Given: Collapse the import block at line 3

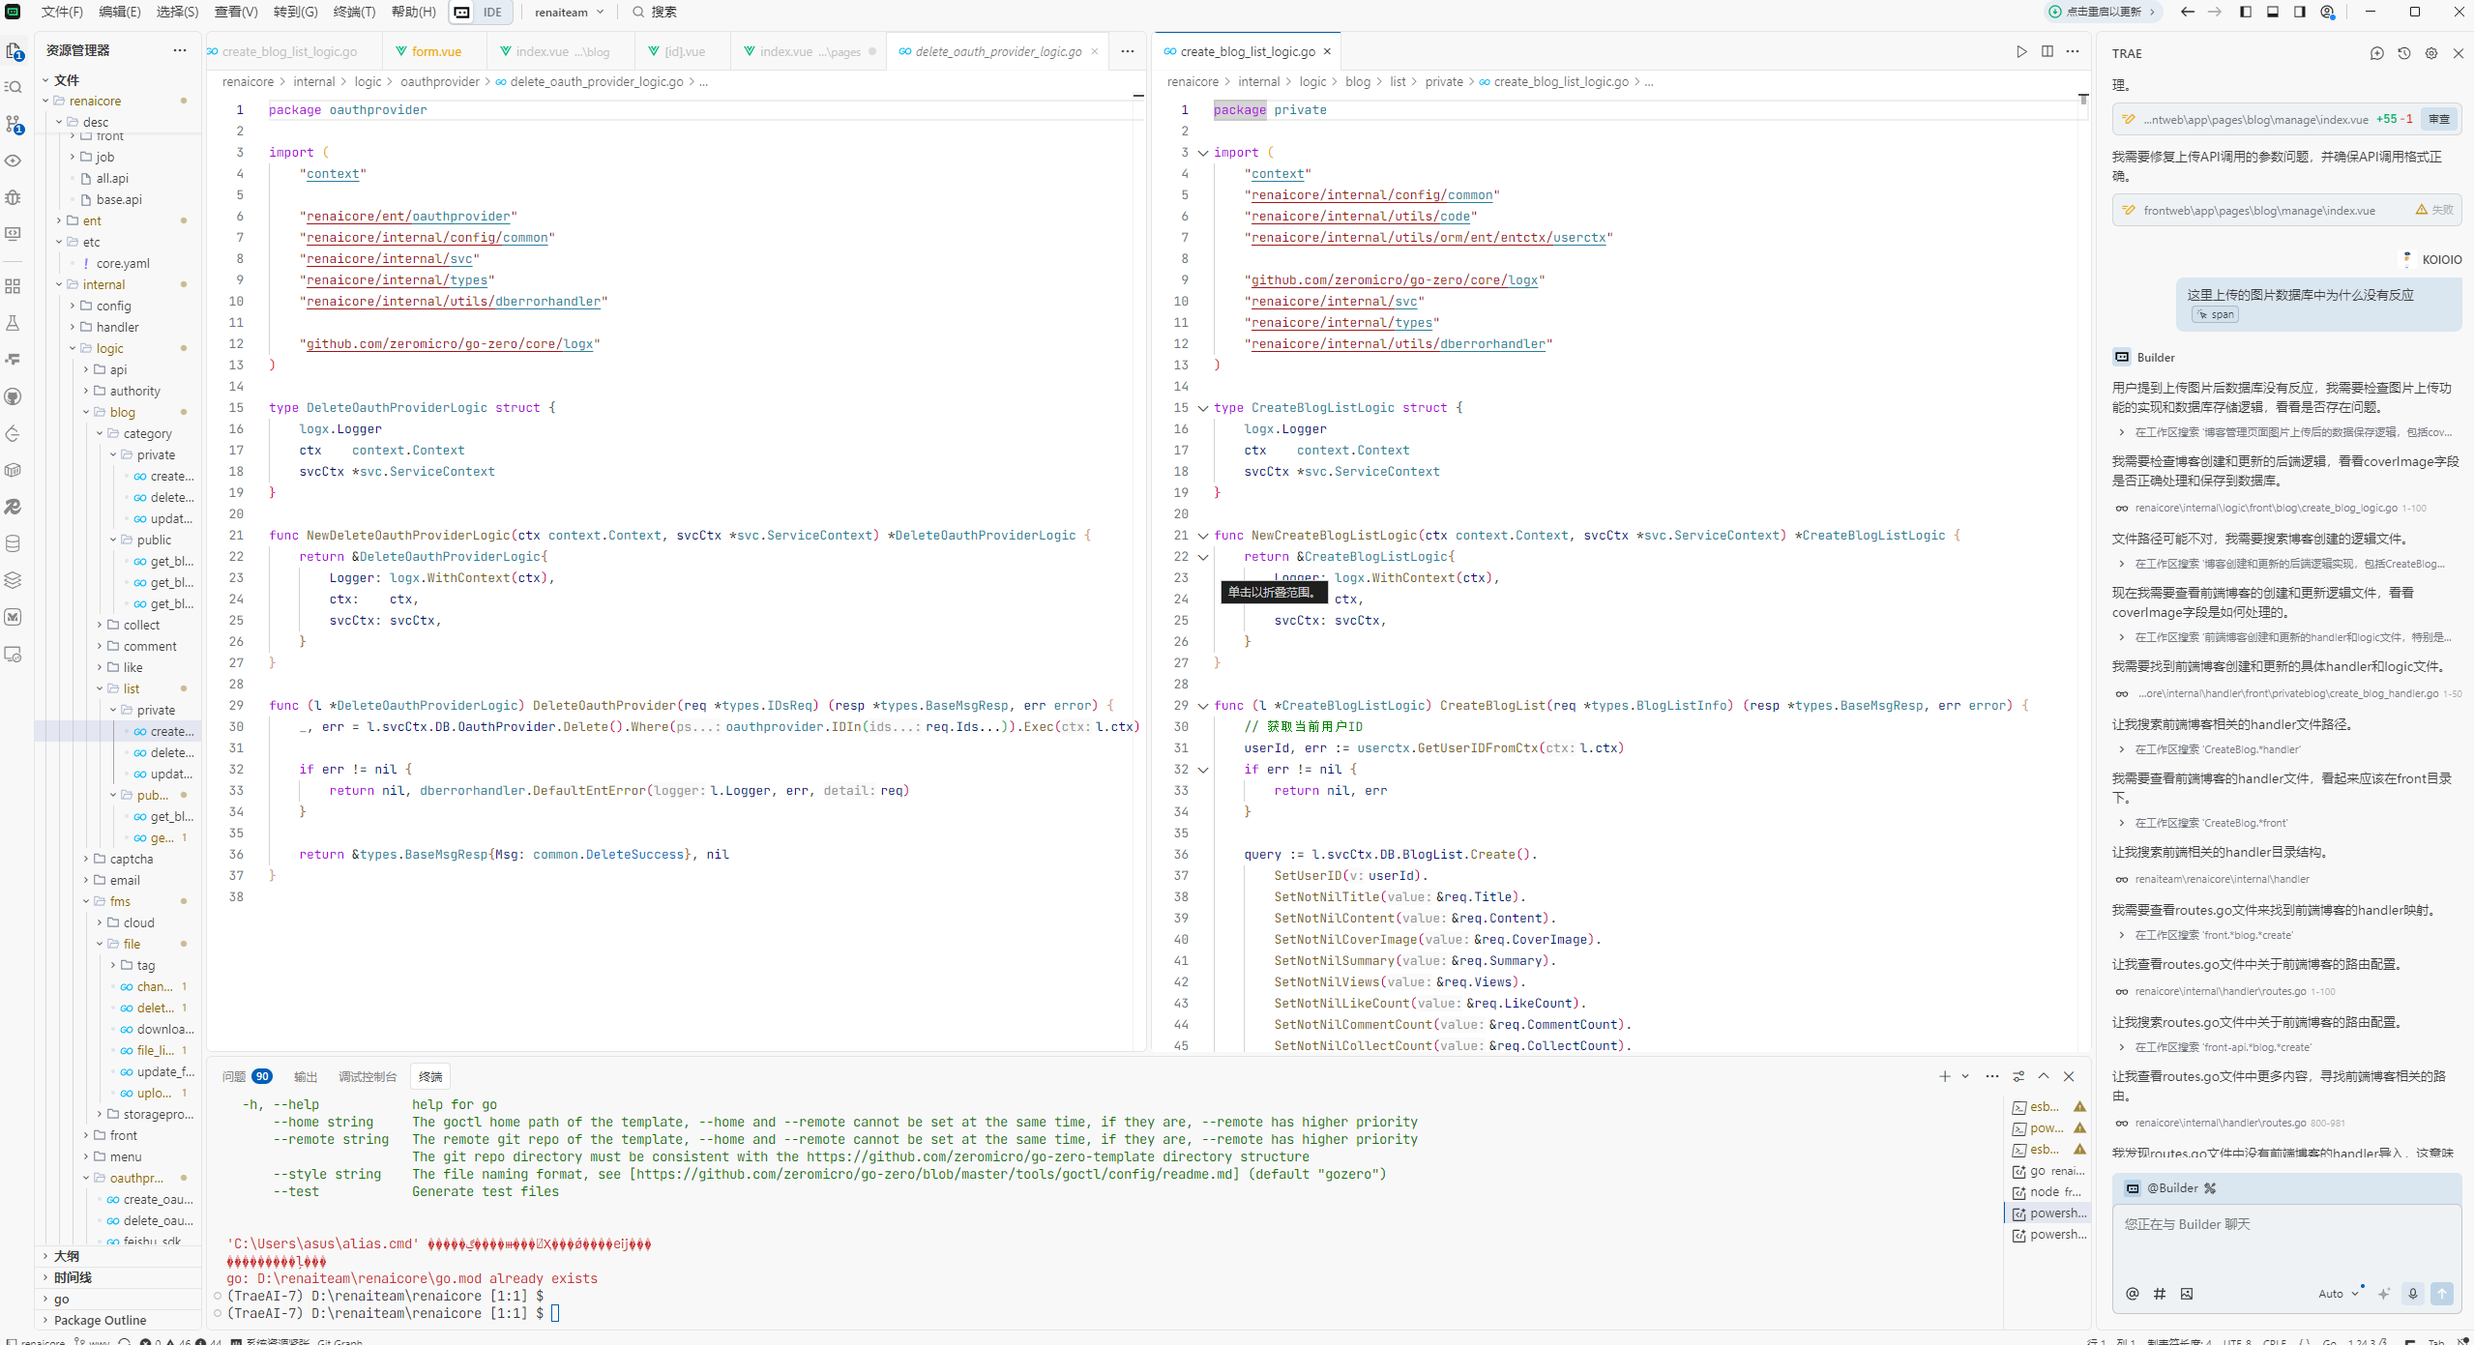Looking at the screenshot, I should point(1203,153).
